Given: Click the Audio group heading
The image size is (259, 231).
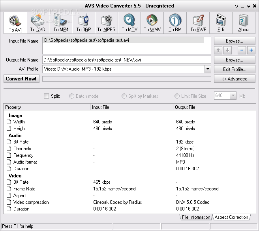Looking at the screenshot, I should [x=15, y=136].
